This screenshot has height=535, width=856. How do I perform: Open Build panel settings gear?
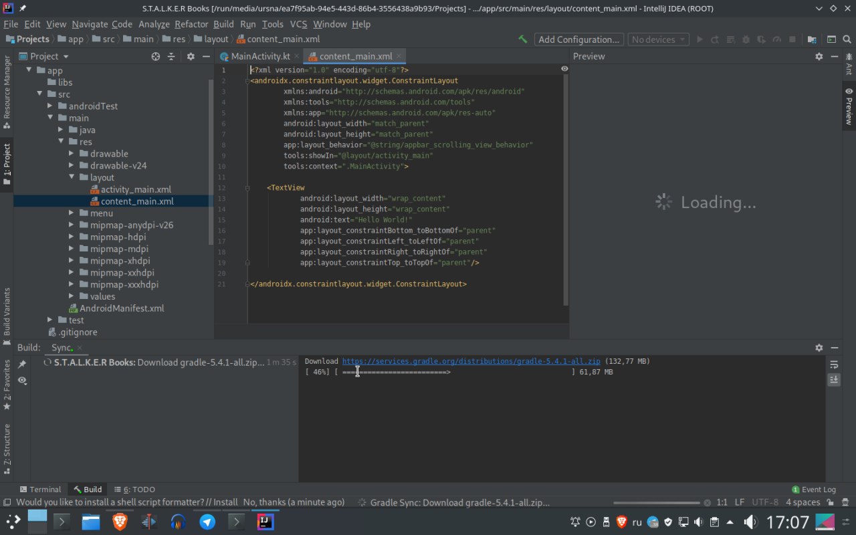click(819, 348)
